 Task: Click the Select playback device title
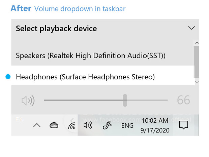pos(56,29)
